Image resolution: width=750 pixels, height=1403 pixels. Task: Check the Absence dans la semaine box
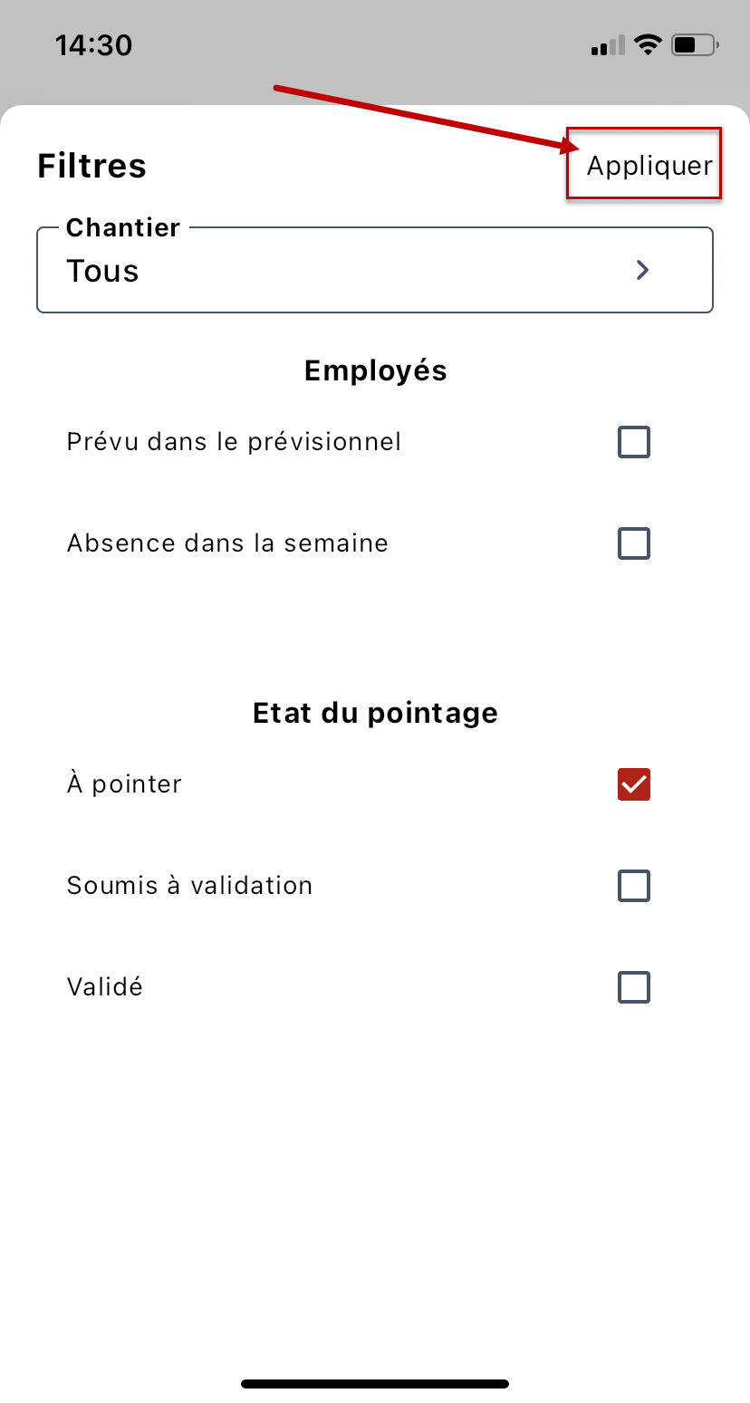coord(633,544)
